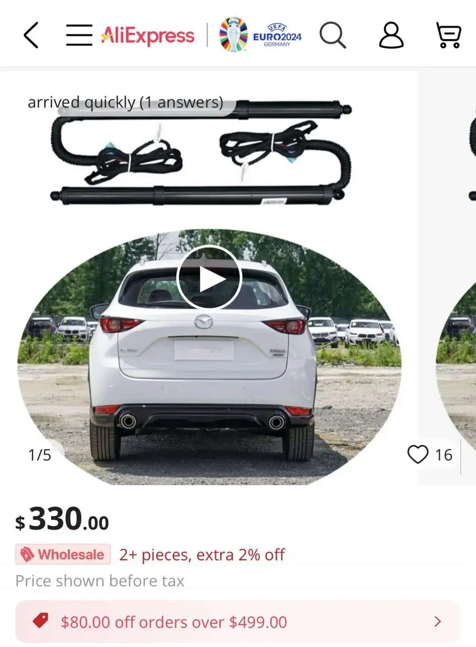Tap the 2+ pieces extra 2% off text
476x647 pixels.
[x=202, y=554]
